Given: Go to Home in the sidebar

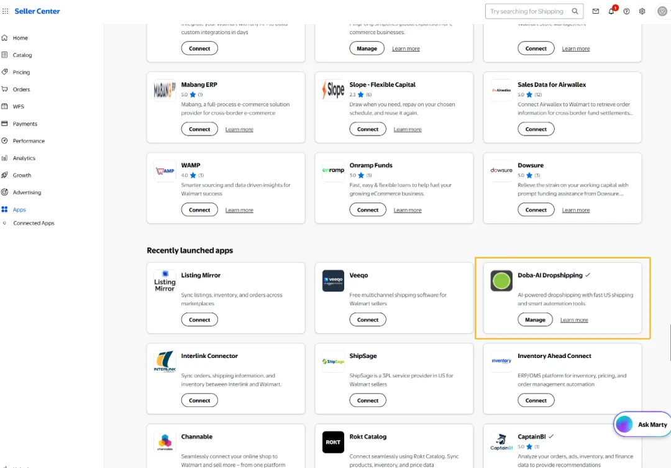Looking at the screenshot, I should [20, 38].
